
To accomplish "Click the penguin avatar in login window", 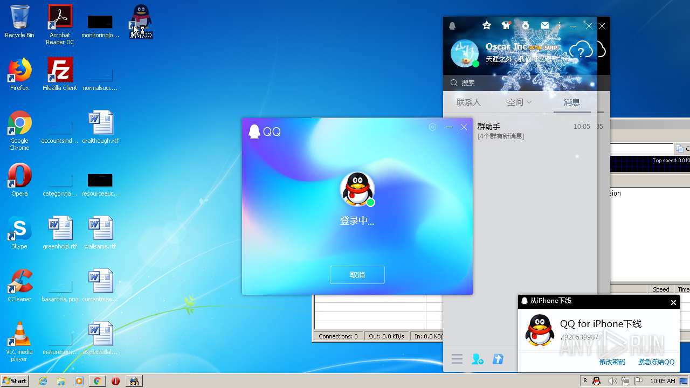I will [357, 189].
